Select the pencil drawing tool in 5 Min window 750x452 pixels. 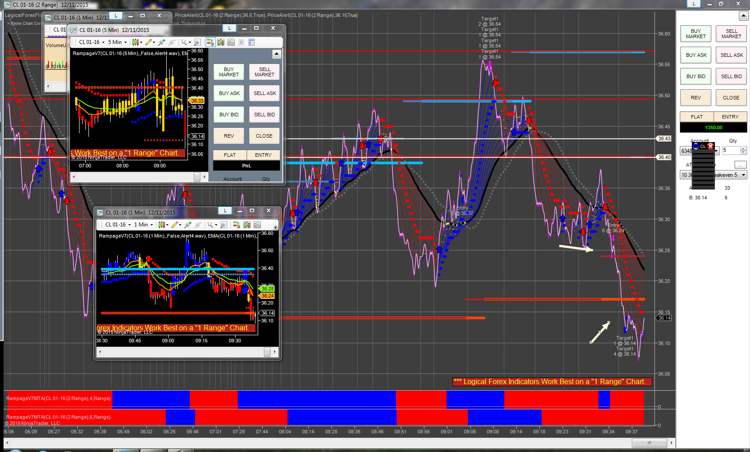(x=150, y=42)
